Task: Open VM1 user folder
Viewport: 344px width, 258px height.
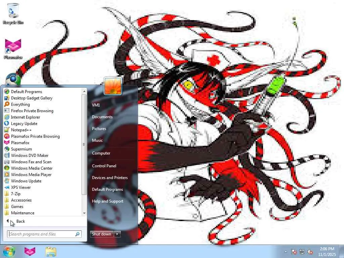Action: pyautogui.click(x=96, y=105)
